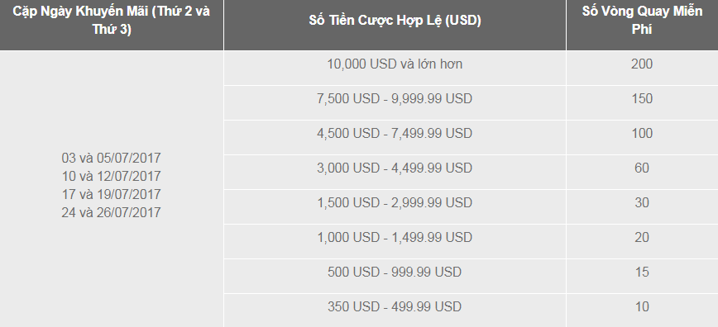Click the 200 free spins value
718x327 pixels.
[642, 64]
